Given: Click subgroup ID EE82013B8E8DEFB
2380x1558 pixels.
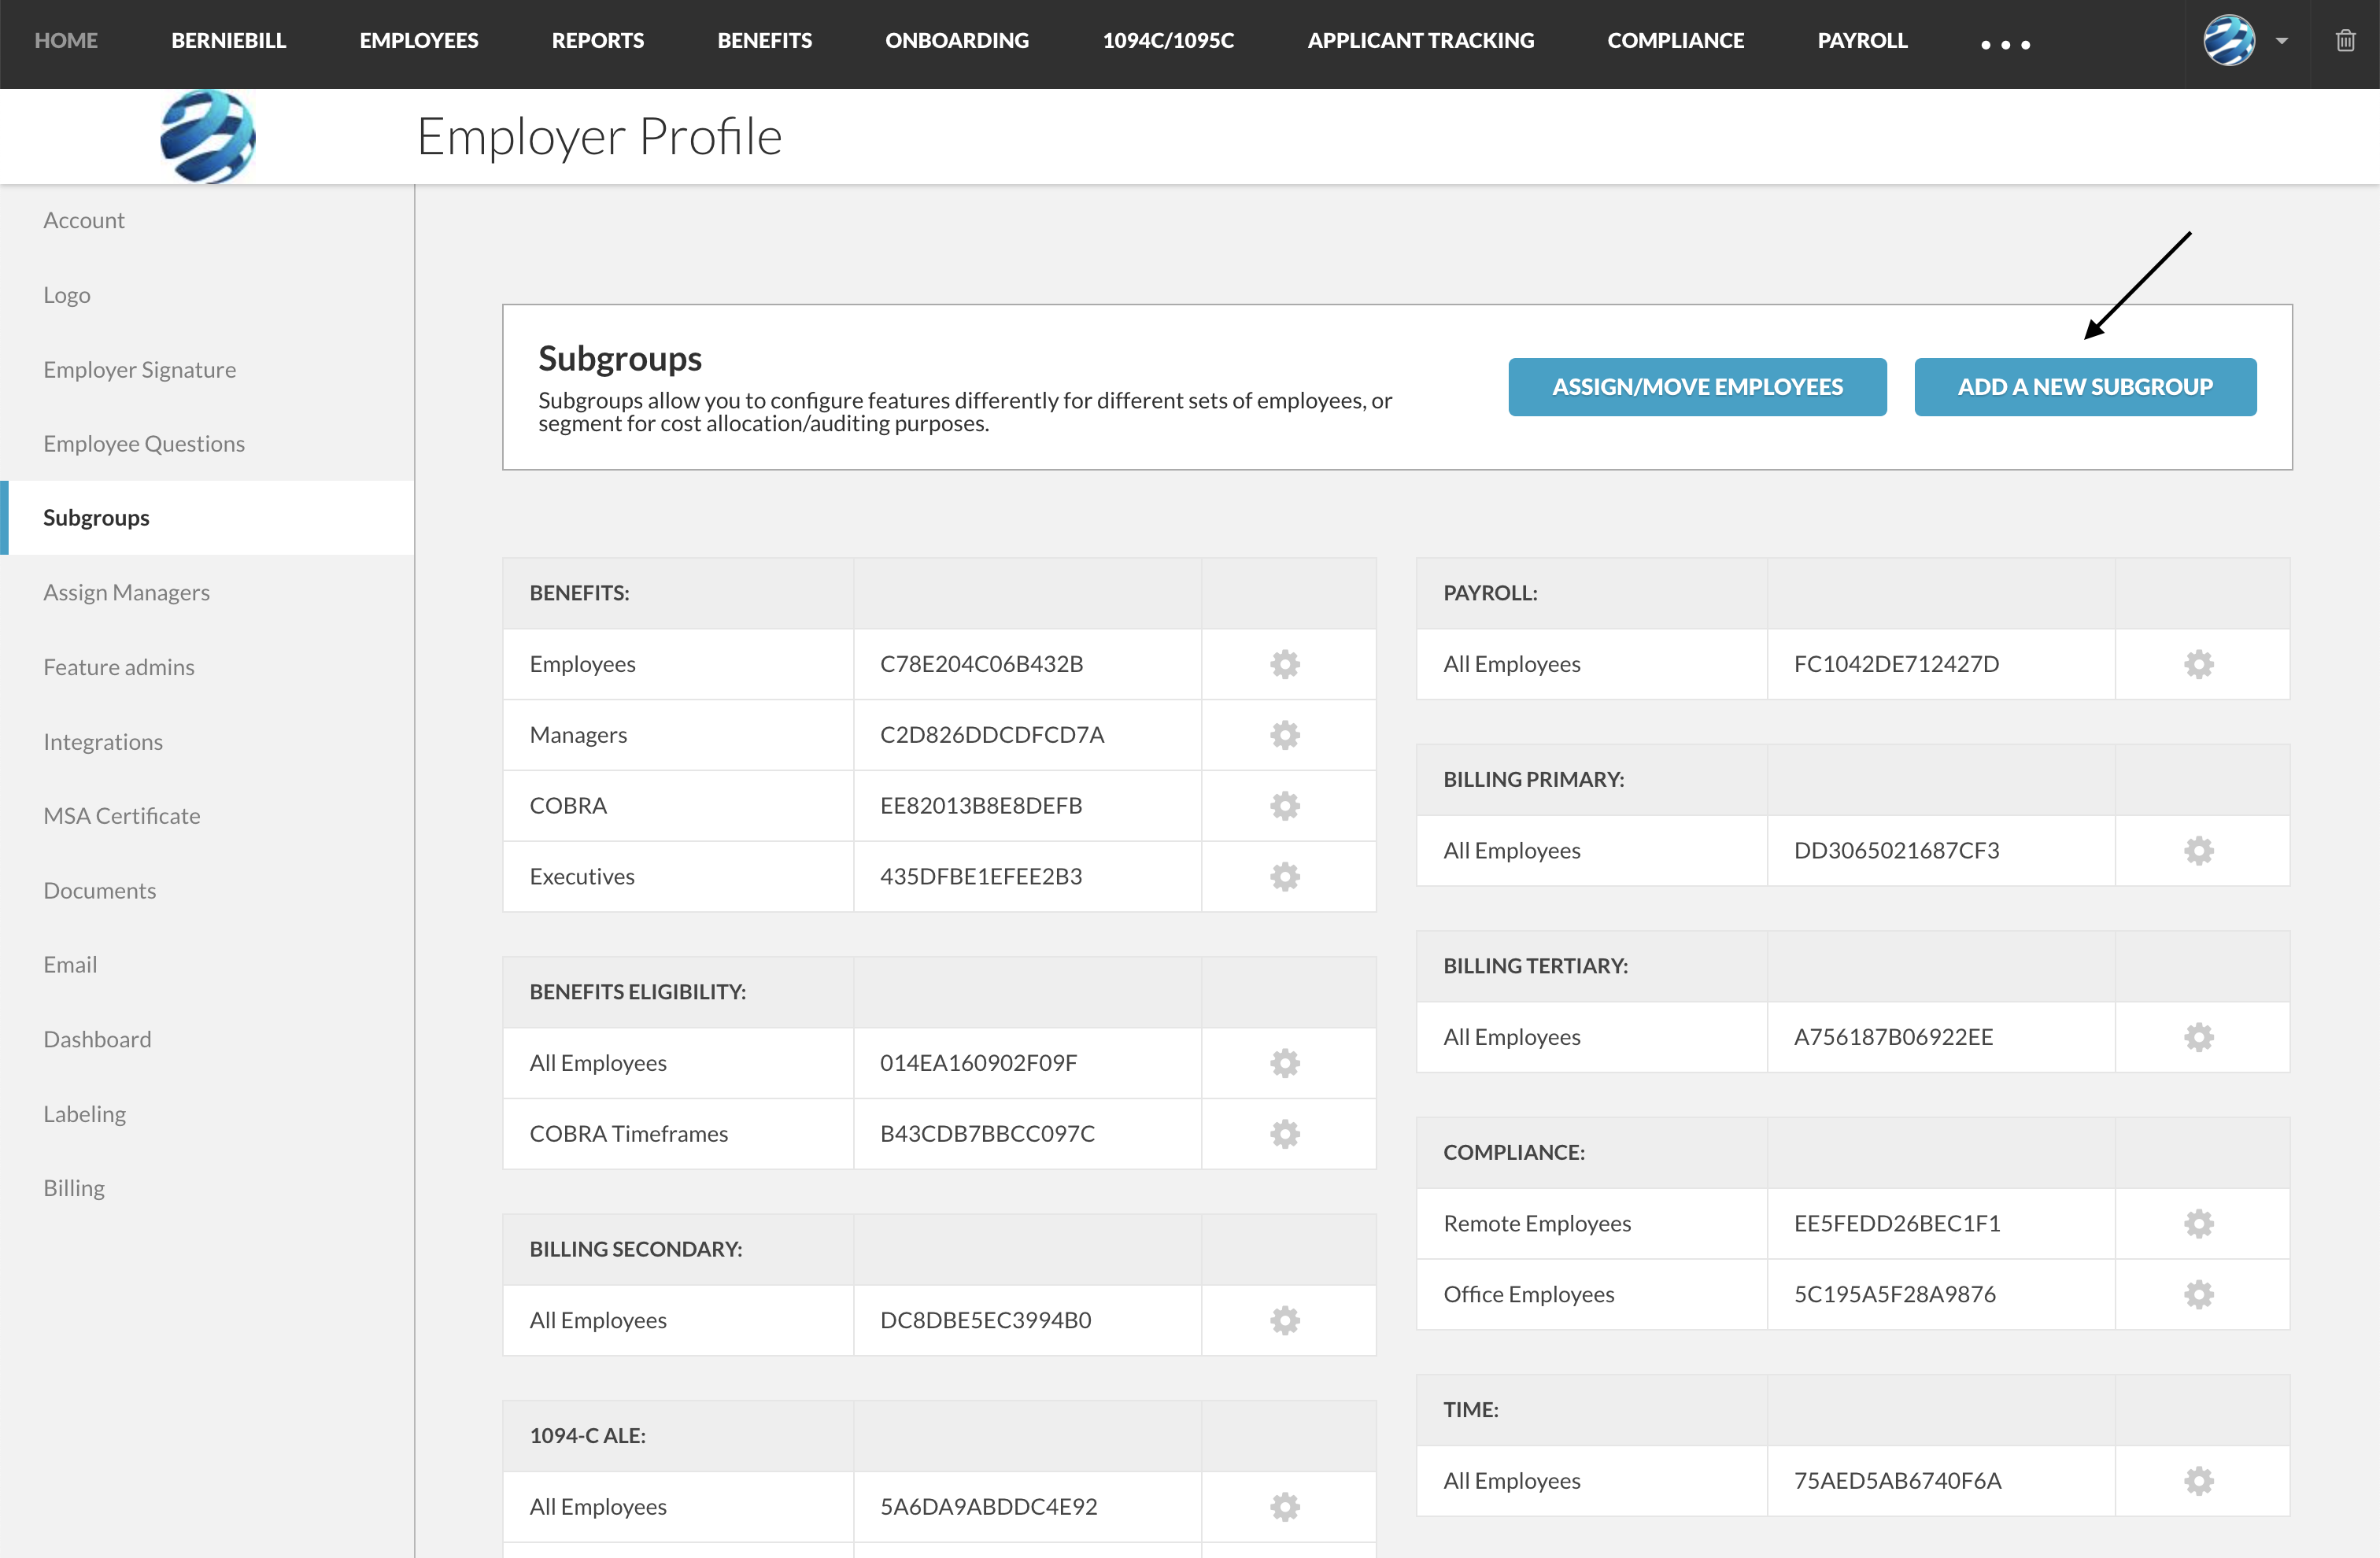Looking at the screenshot, I should (981, 806).
